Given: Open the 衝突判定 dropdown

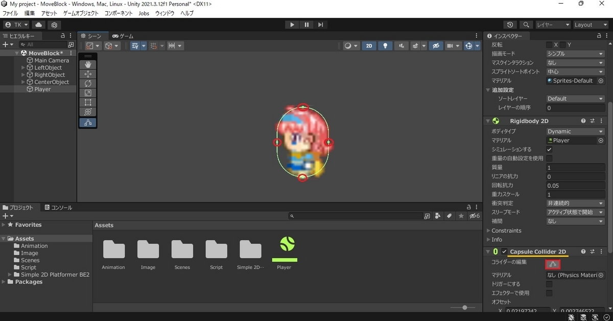Looking at the screenshot, I should (x=575, y=203).
